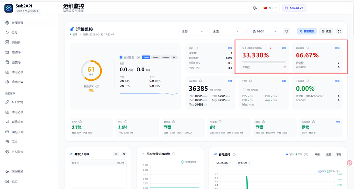Click the API 密钥 key icon
This screenshot has width=354, height=189.
coord(7,102)
